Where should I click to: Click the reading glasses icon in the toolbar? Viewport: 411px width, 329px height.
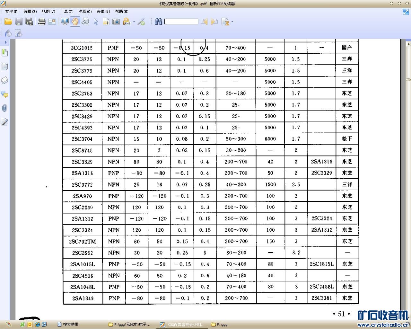(85, 22)
